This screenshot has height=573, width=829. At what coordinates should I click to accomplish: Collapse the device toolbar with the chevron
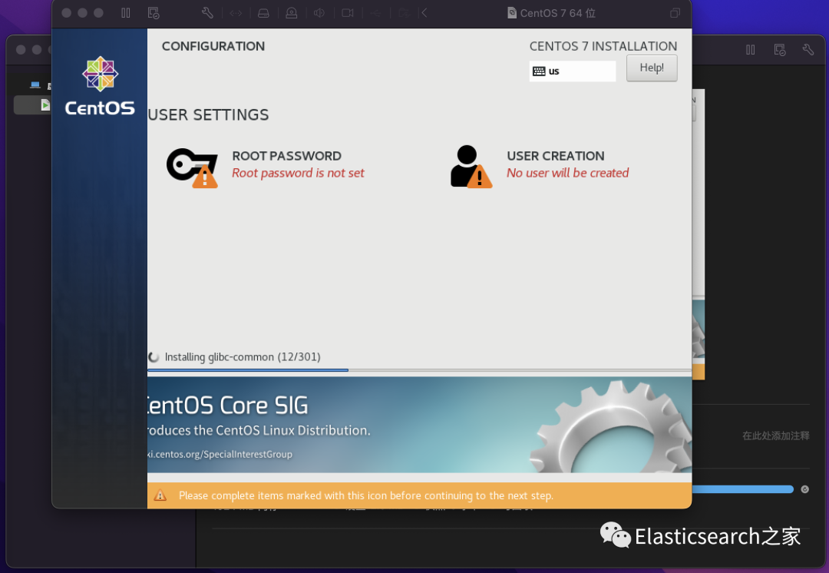(x=424, y=13)
